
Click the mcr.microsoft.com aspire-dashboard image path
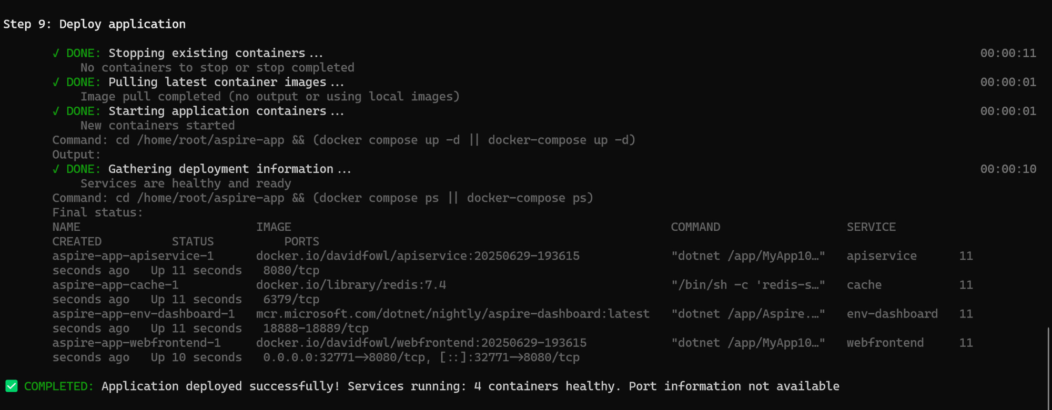[x=452, y=314]
